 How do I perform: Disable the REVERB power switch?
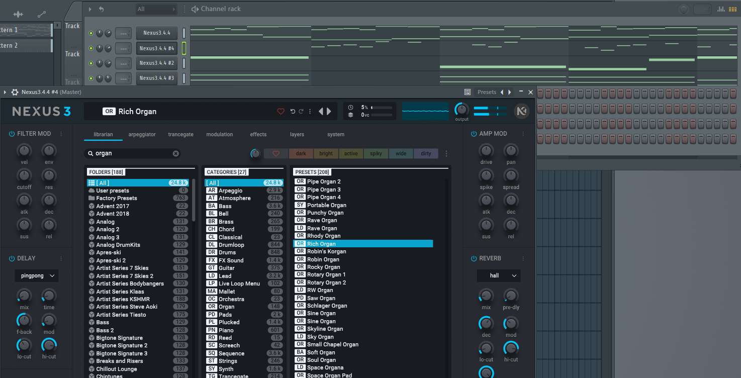tap(474, 258)
